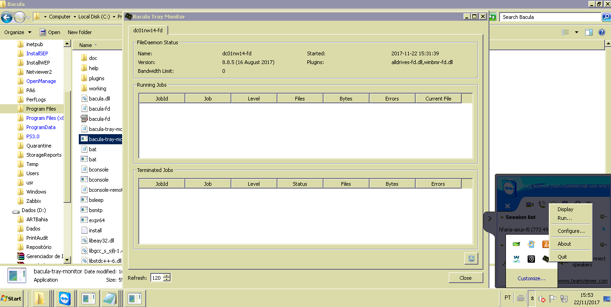This screenshot has height=307, width=611.
Task: Click the black wireless signal tray icon
Action: click(x=531, y=259)
